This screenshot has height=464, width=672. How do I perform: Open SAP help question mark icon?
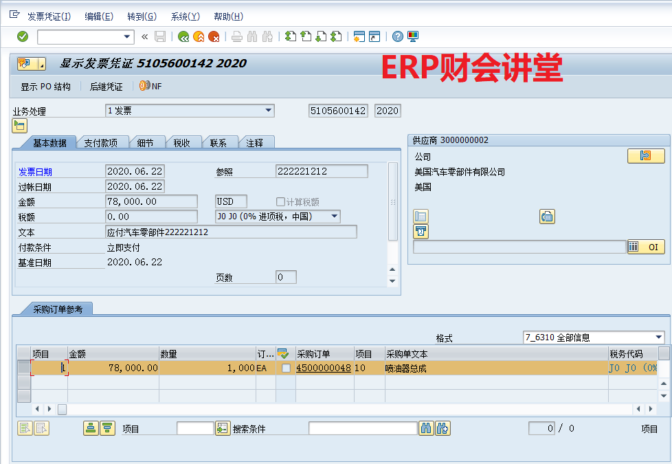coord(398,36)
